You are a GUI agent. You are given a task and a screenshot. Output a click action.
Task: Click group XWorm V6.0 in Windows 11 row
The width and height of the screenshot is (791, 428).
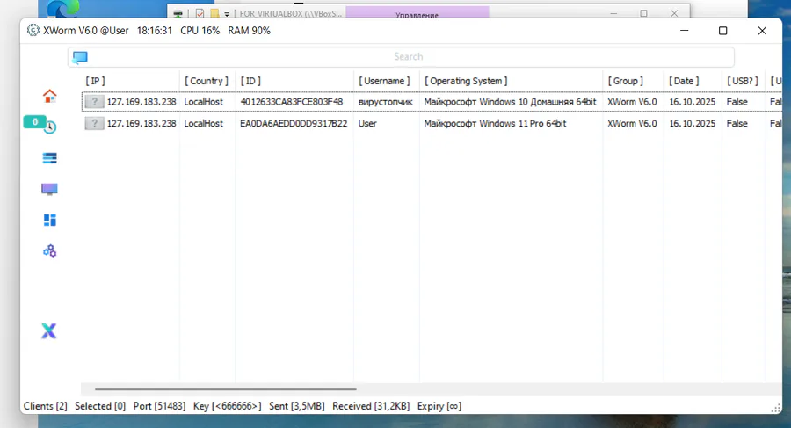(x=632, y=124)
